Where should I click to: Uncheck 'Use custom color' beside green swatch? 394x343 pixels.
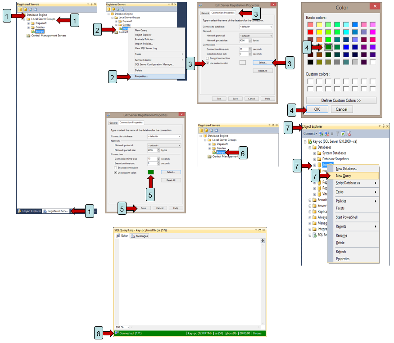pyautogui.click(x=116, y=172)
